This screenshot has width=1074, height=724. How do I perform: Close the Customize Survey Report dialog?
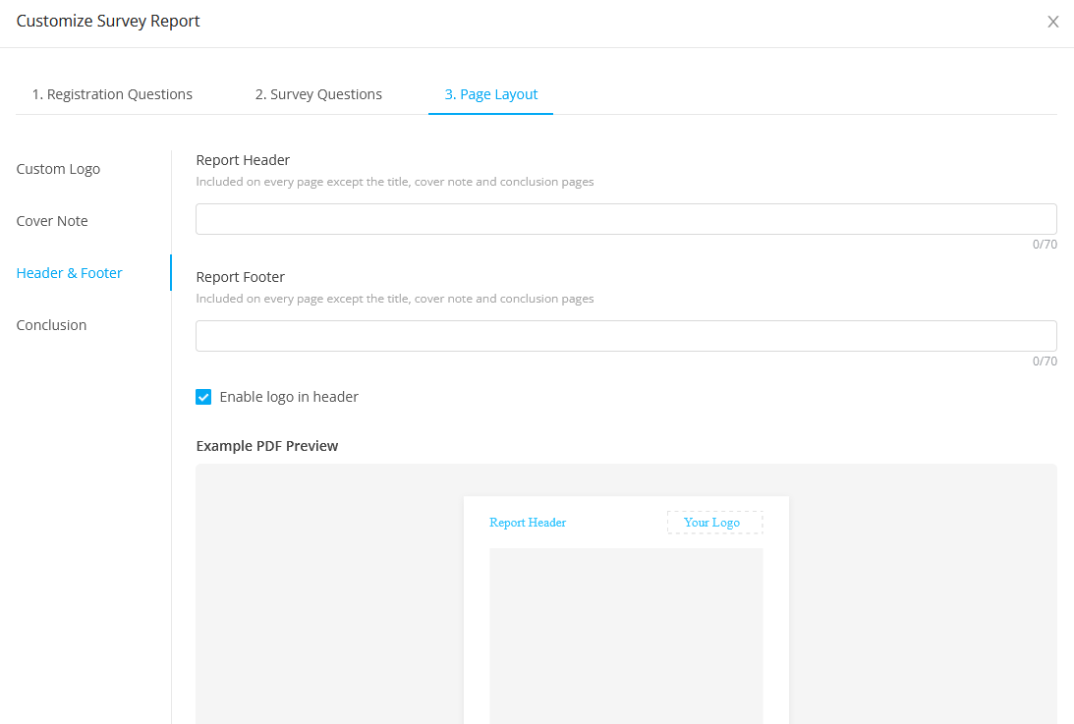[1052, 22]
